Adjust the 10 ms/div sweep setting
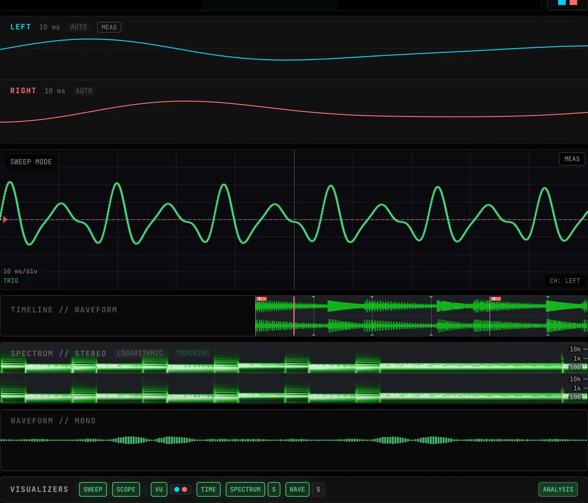This screenshot has height=503, width=588. (x=20, y=271)
